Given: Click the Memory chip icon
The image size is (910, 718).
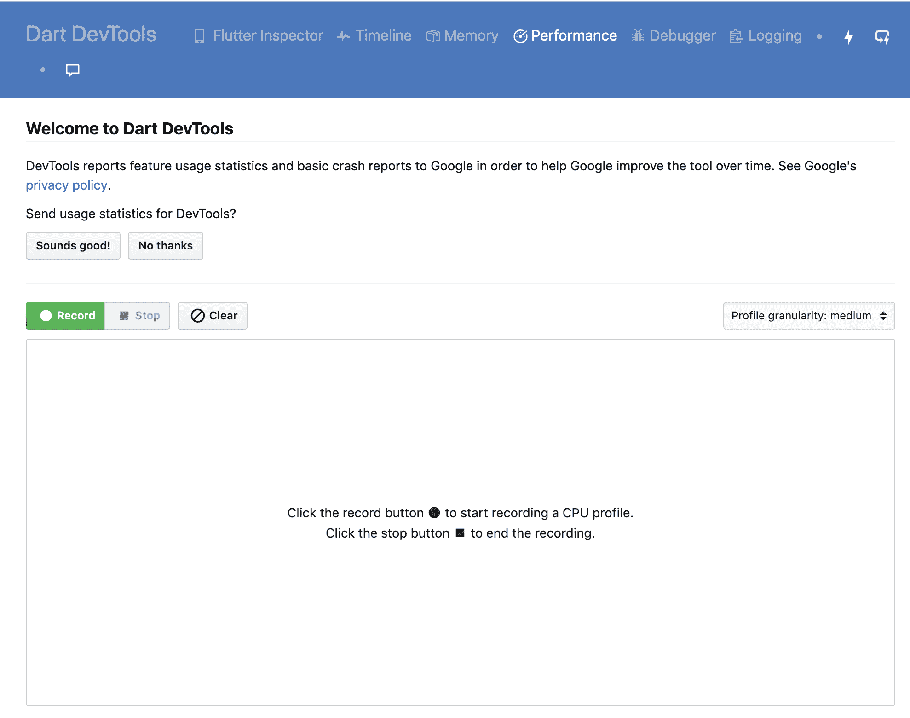Looking at the screenshot, I should coord(433,36).
